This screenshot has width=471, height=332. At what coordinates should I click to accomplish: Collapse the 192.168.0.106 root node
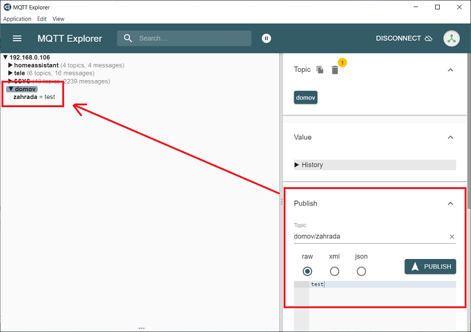point(5,57)
